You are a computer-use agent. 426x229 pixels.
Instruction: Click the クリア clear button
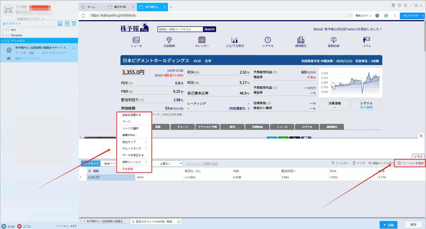359,163
